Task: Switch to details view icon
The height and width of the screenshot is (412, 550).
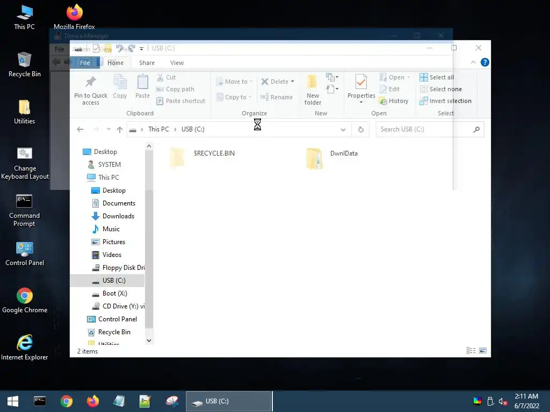Action: [471, 351]
